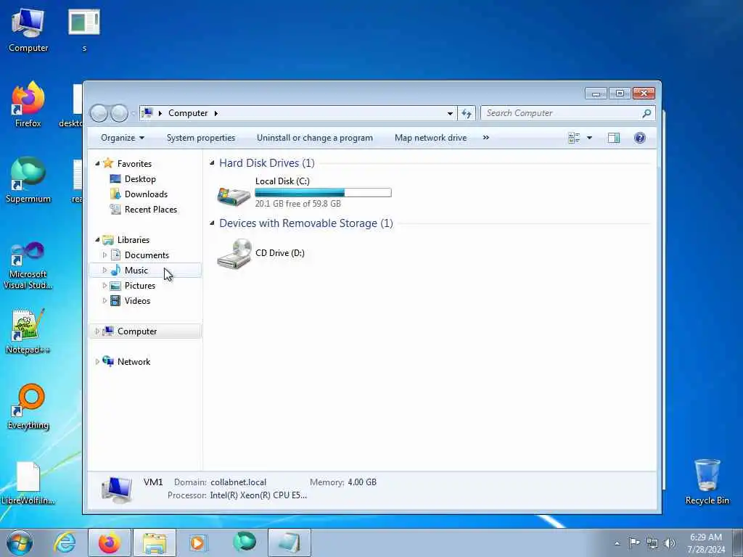The width and height of the screenshot is (743, 557).
Task: Open the LibreWolf installer desktop file
Action: [x=28, y=483]
